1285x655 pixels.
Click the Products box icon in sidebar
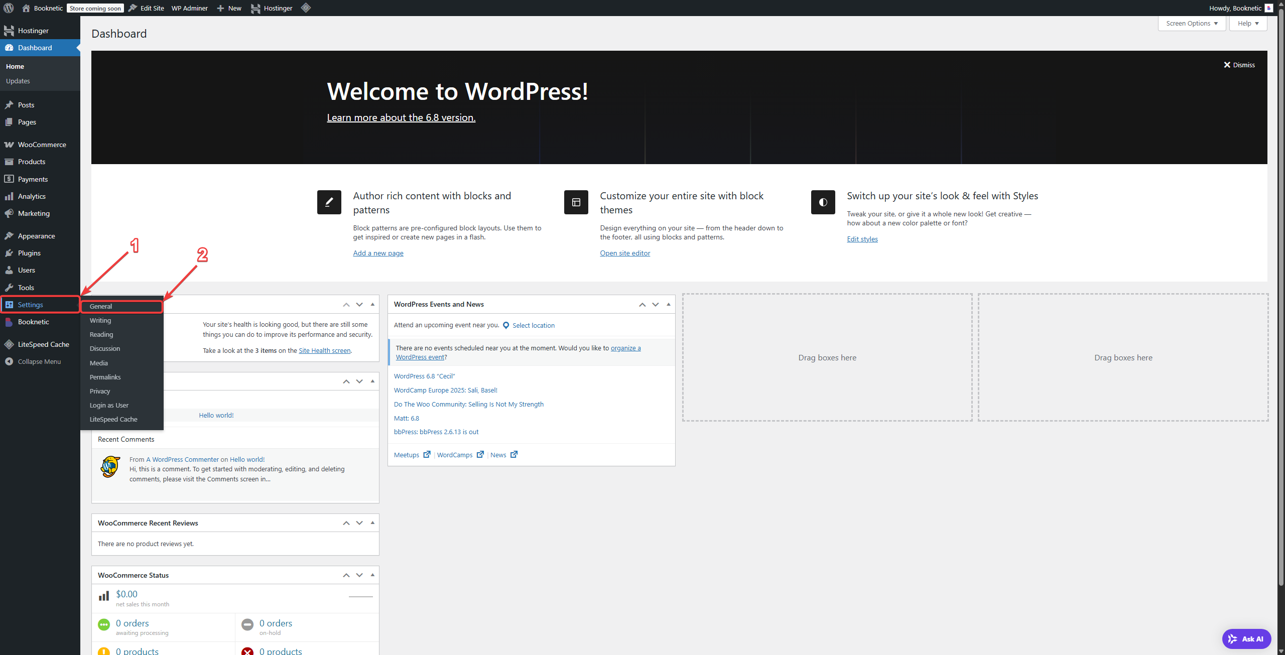pos(9,162)
